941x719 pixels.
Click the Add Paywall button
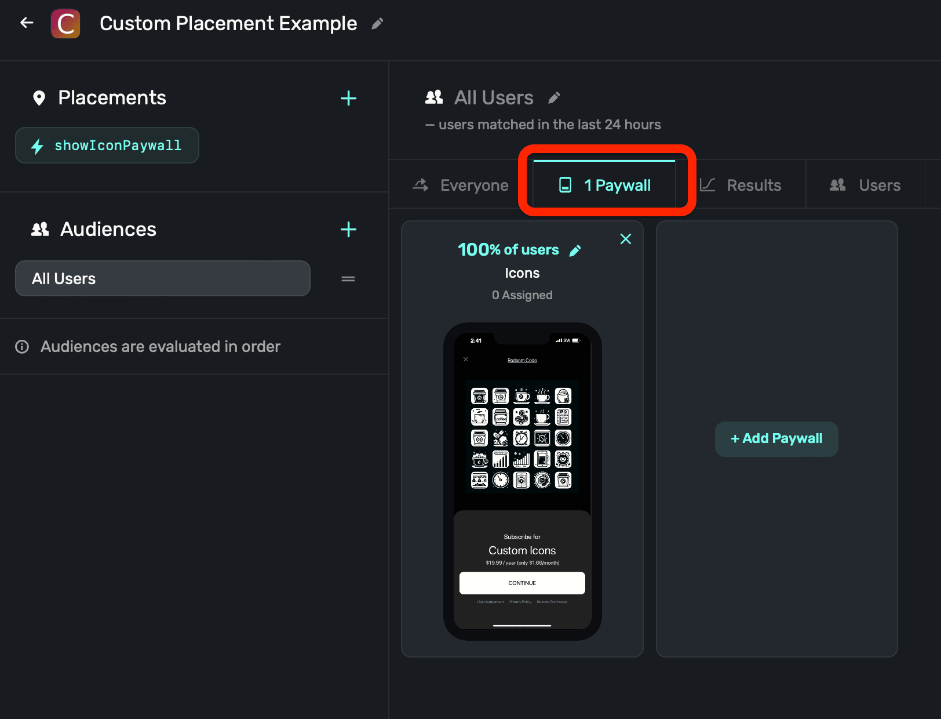pyautogui.click(x=776, y=439)
